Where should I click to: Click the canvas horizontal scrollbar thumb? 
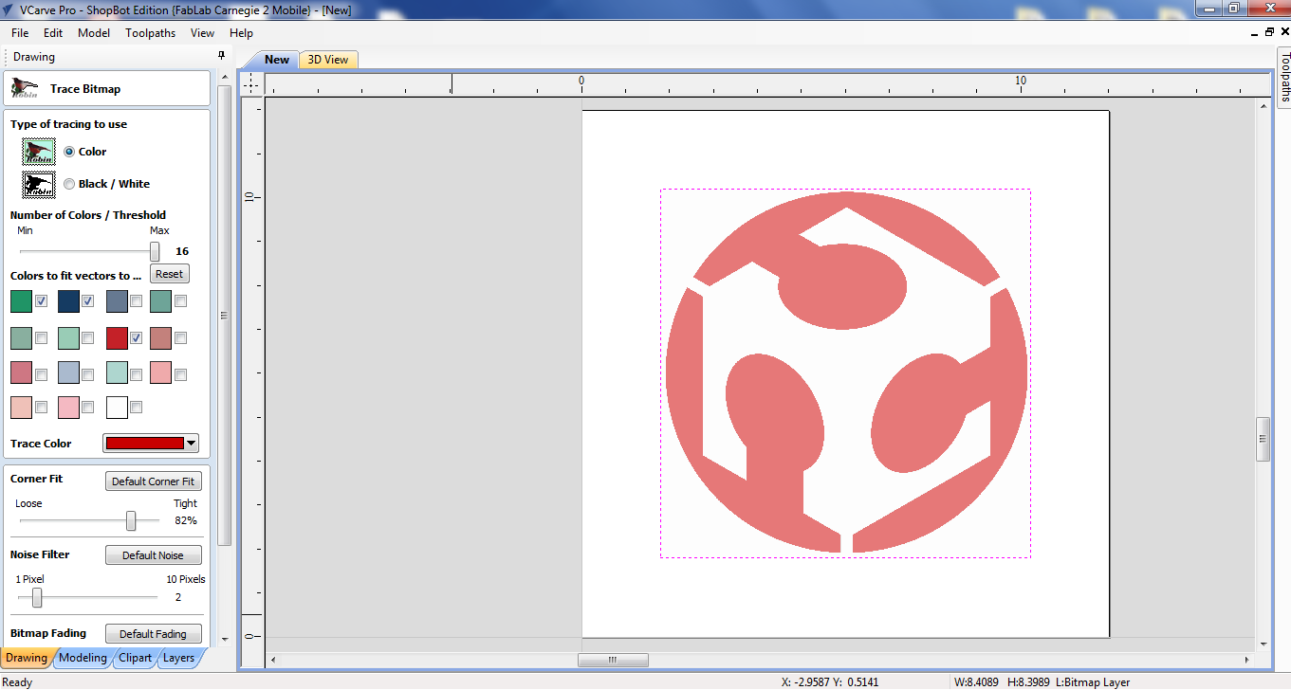[x=613, y=660]
